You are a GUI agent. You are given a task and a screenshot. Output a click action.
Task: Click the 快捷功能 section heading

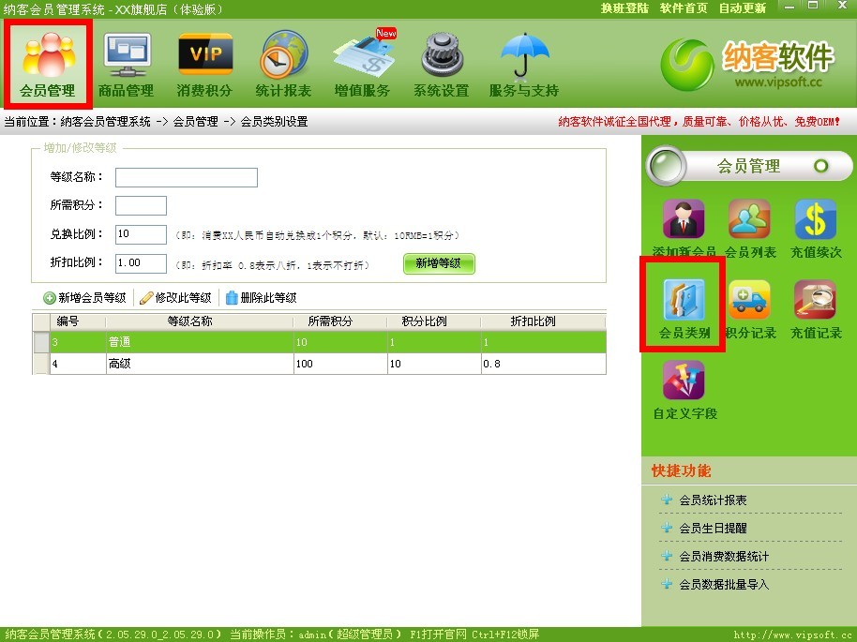coord(681,470)
